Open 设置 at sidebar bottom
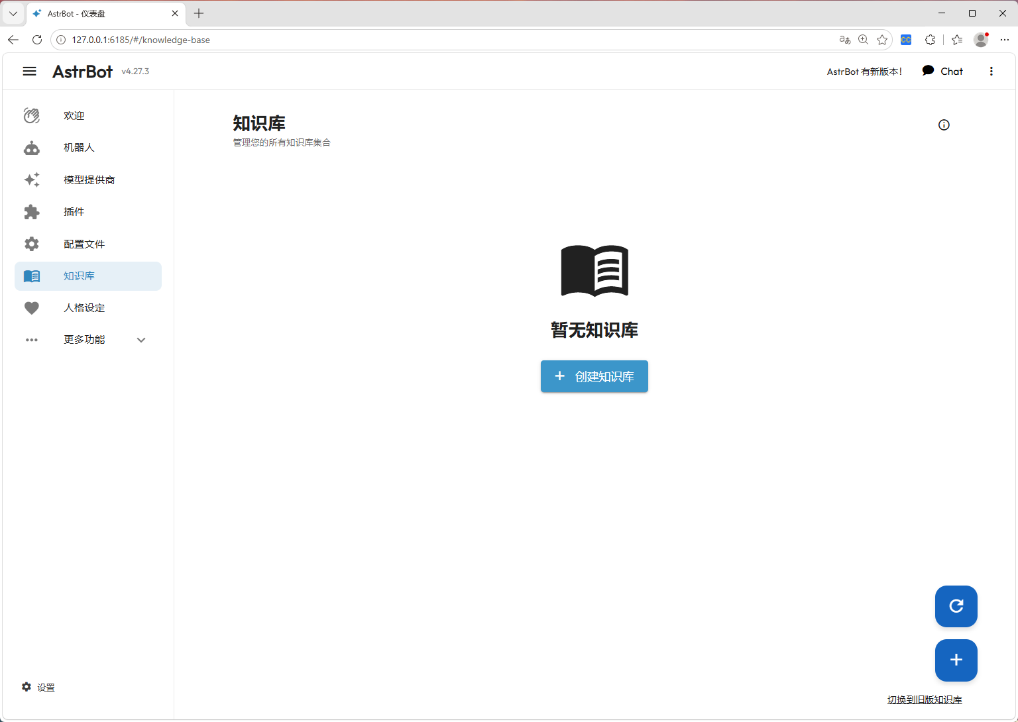Viewport: 1018px width, 722px height. pyautogui.click(x=38, y=688)
